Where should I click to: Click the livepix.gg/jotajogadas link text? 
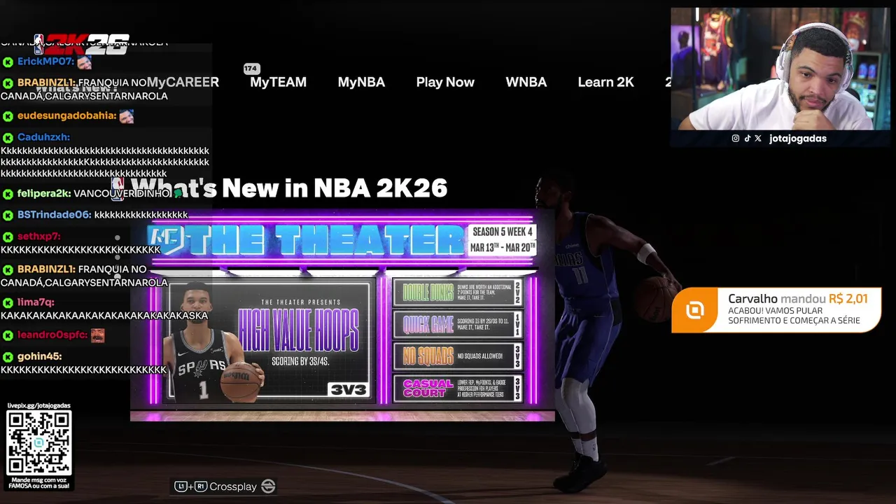[x=38, y=405]
